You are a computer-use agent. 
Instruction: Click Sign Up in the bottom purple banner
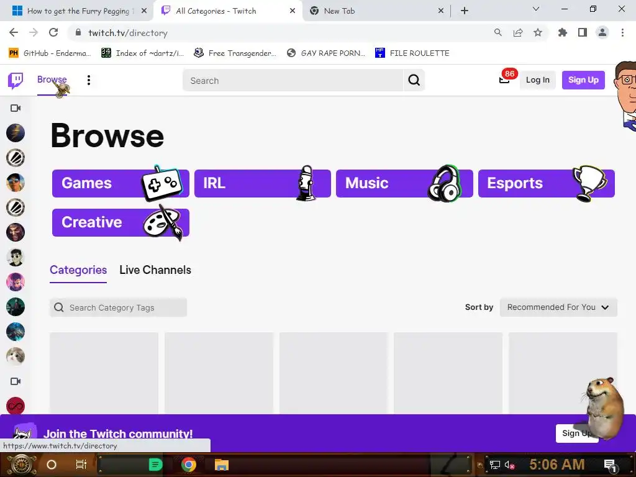click(x=576, y=434)
